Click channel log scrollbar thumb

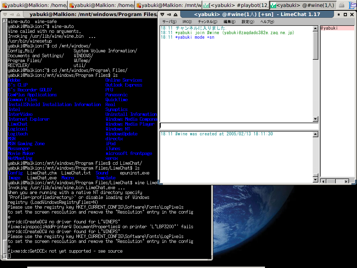click(315, 45)
